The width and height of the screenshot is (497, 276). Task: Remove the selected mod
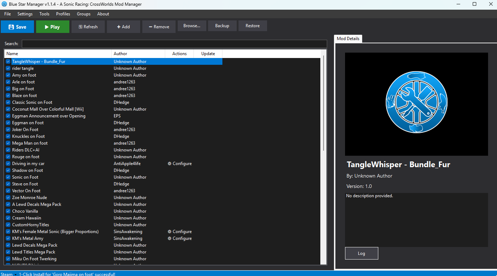point(159,27)
